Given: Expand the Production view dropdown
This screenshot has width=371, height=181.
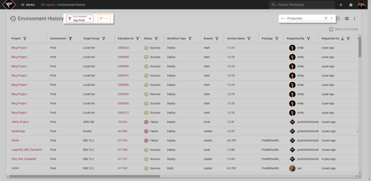Looking at the screenshot, I should [x=332, y=18].
